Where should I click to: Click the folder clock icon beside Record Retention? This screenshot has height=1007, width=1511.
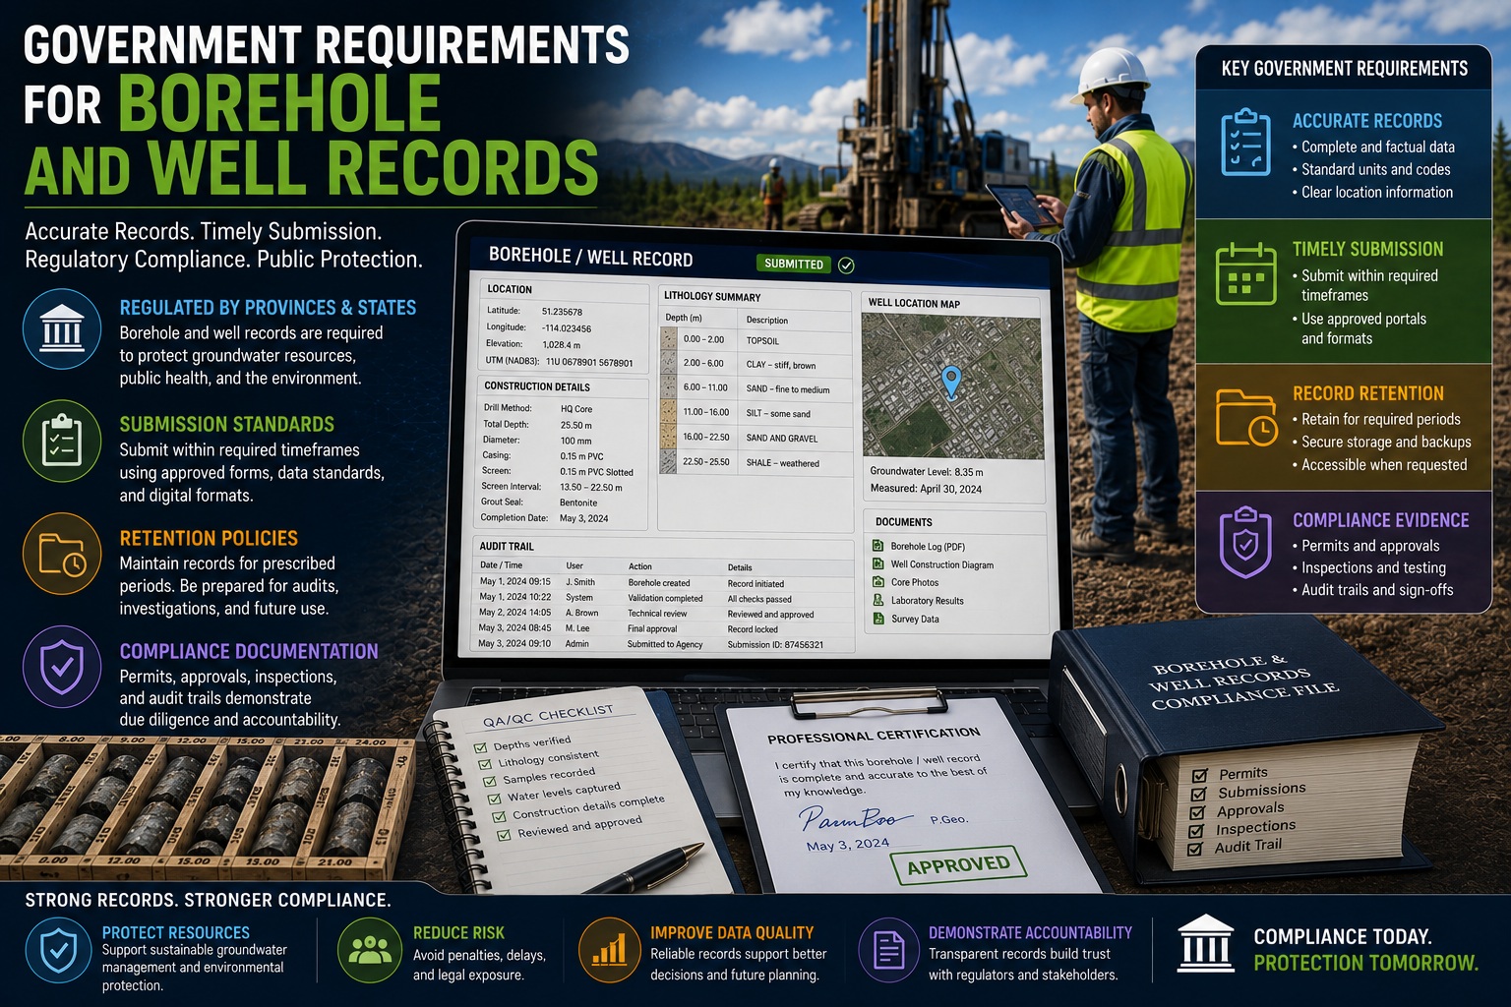tap(1245, 417)
